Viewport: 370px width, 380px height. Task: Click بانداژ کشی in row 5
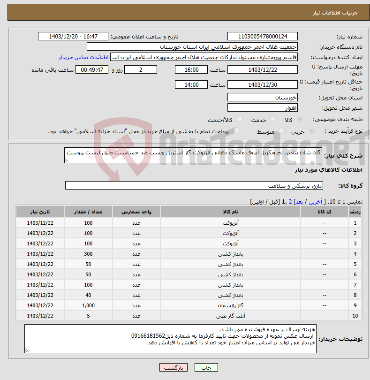coord(230,265)
